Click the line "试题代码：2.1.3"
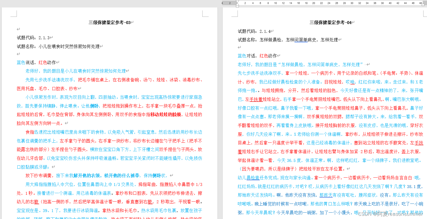Image resolution: width=427 pixels, height=219 pixels. tap(33, 38)
